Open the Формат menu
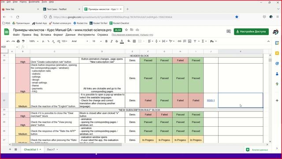 tap(58, 34)
